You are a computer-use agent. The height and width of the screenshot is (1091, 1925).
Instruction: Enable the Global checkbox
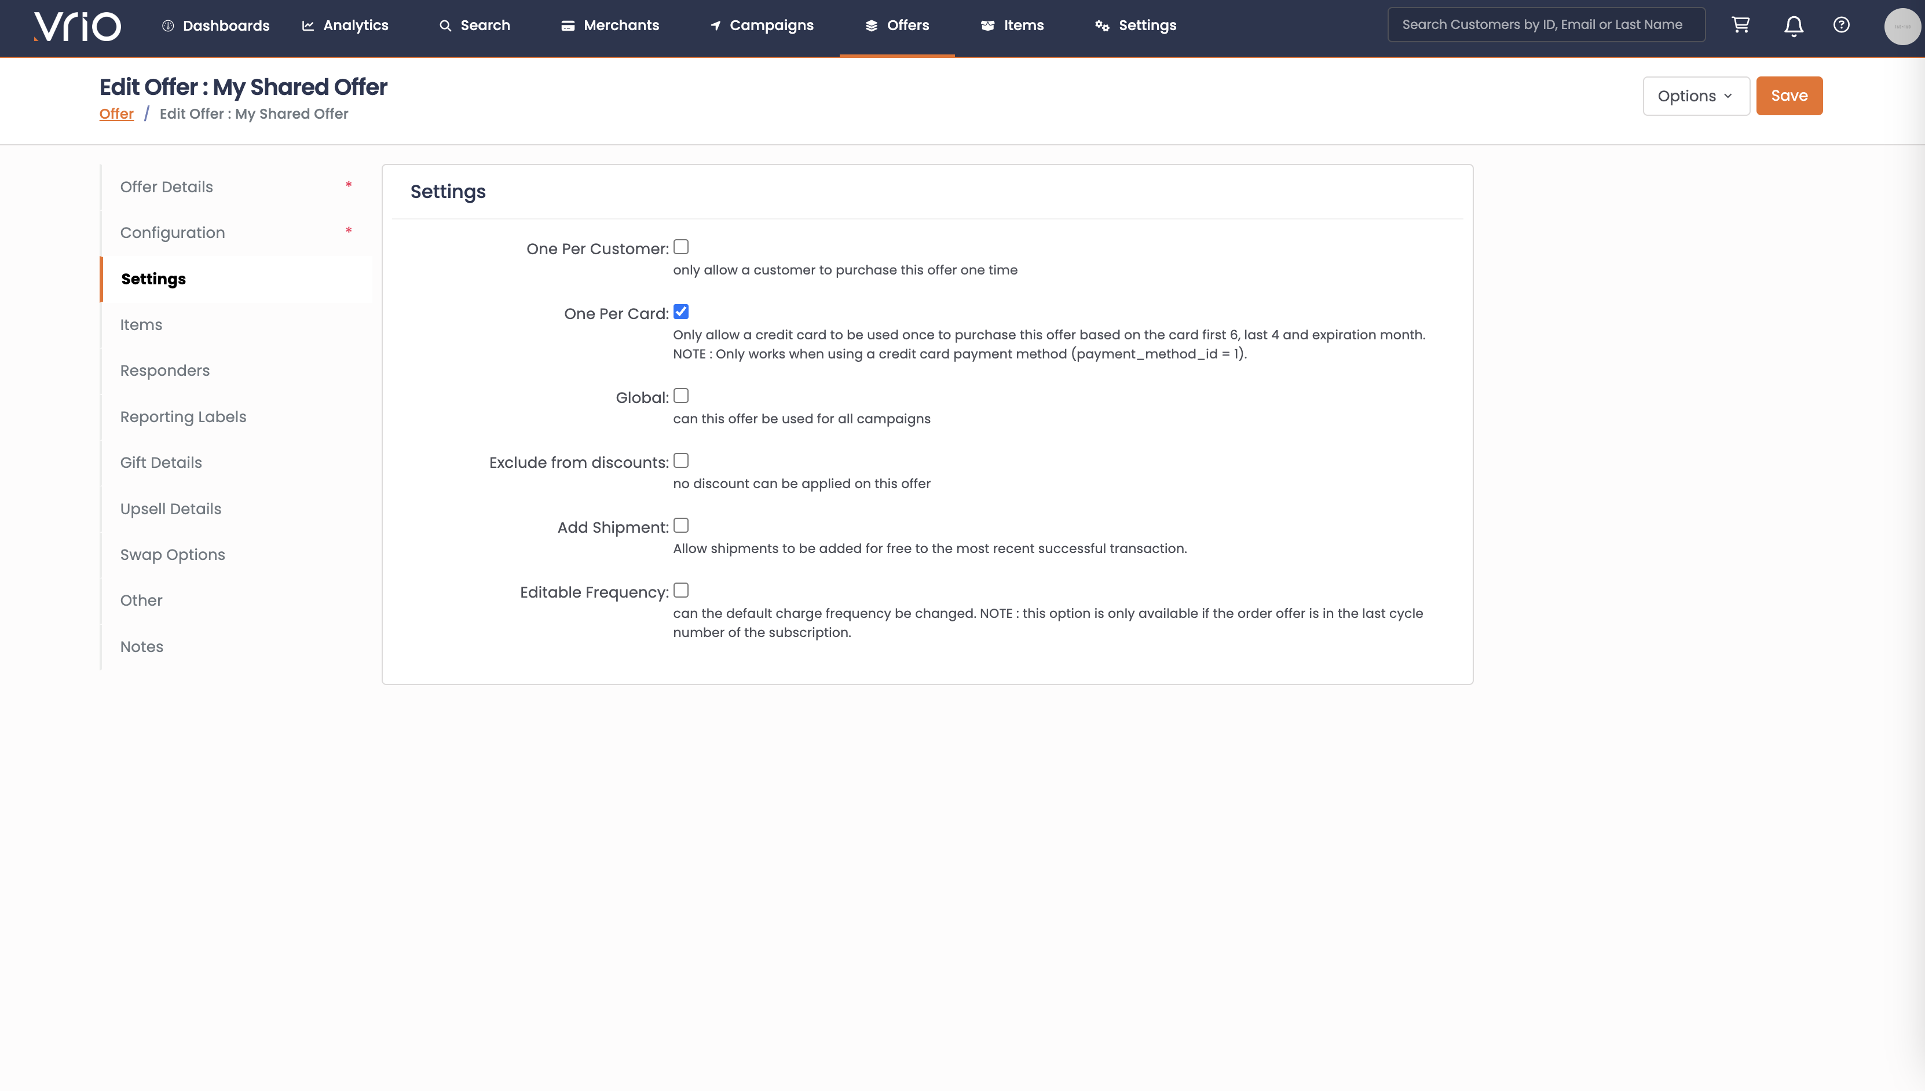[680, 396]
